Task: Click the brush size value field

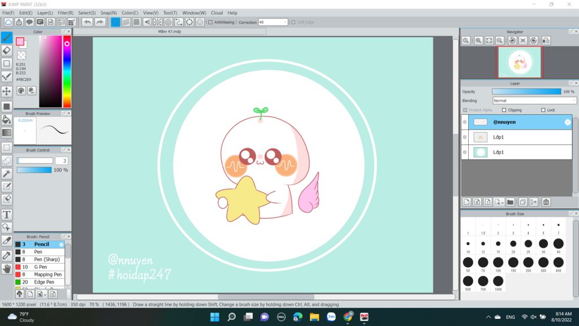Action: pos(61,161)
